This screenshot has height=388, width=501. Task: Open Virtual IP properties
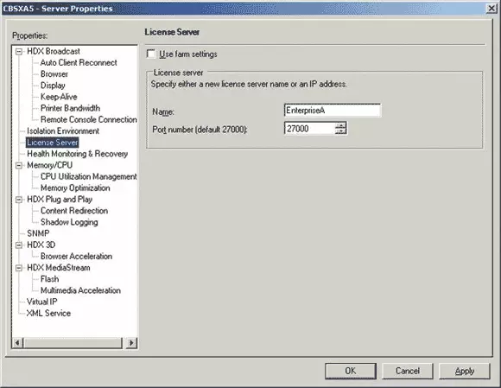41,302
